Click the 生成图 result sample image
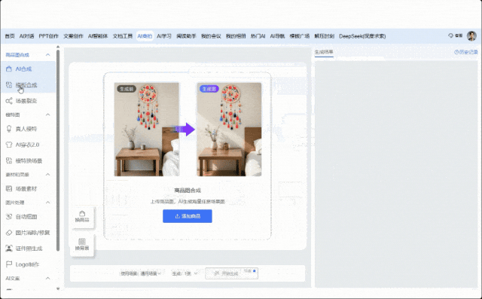Screen dimensions: 482x299 point(229,130)
